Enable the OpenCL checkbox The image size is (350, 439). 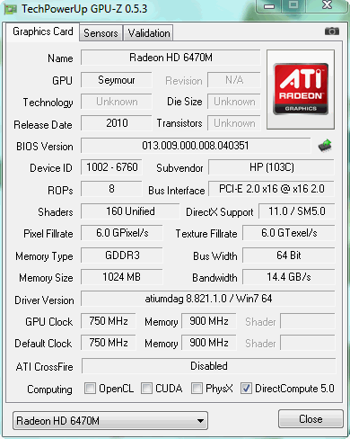90,389
